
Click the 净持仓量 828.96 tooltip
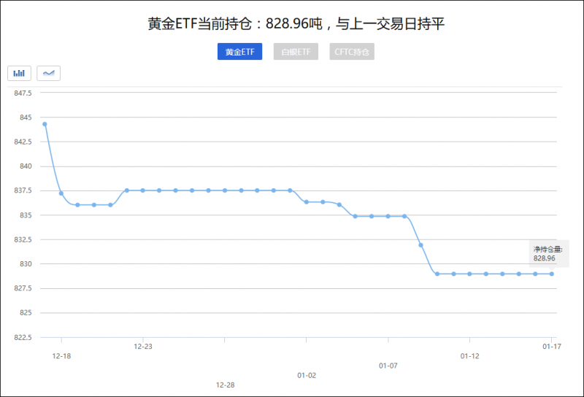tap(549, 254)
